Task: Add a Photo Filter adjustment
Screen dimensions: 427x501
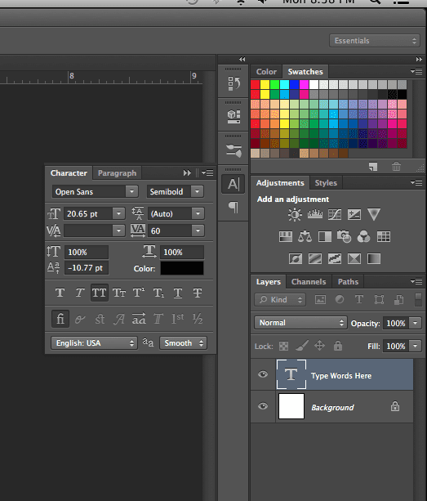Action: pos(344,237)
